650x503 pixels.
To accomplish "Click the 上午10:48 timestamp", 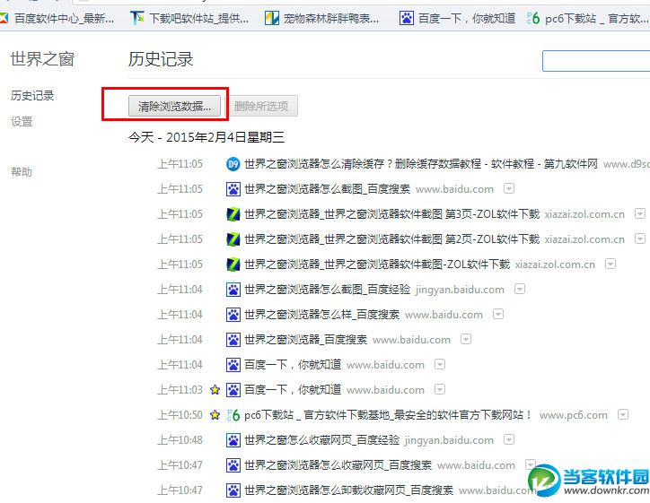I will point(180,439).
